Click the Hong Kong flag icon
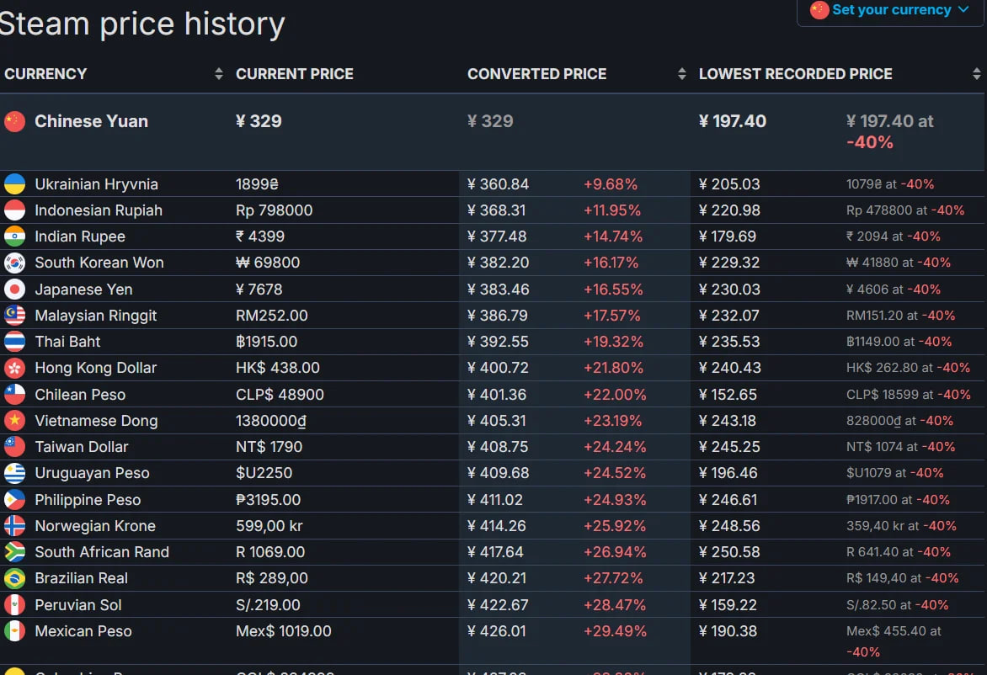Viewport: 987px width, 675px height. tap(14, 368)
